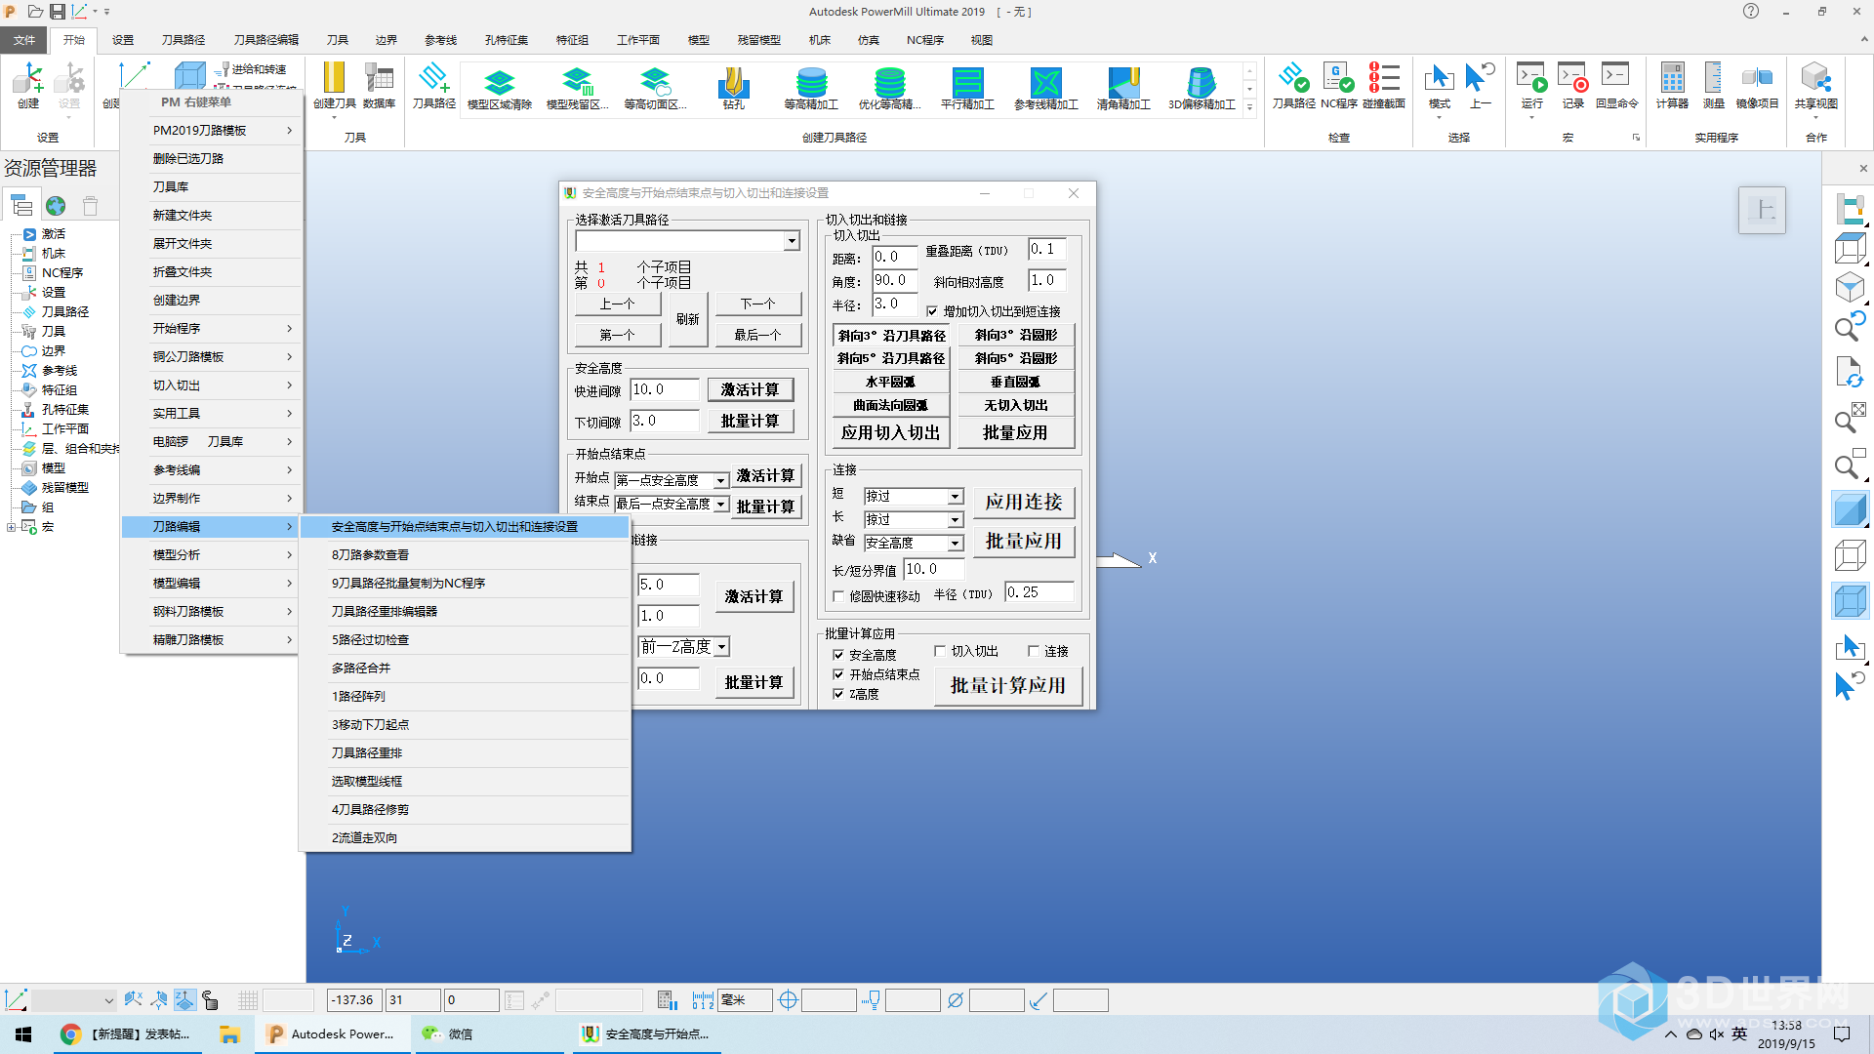
Task: Open the 缺省 安全高度 dropdown
Action: tap(956, 543)
